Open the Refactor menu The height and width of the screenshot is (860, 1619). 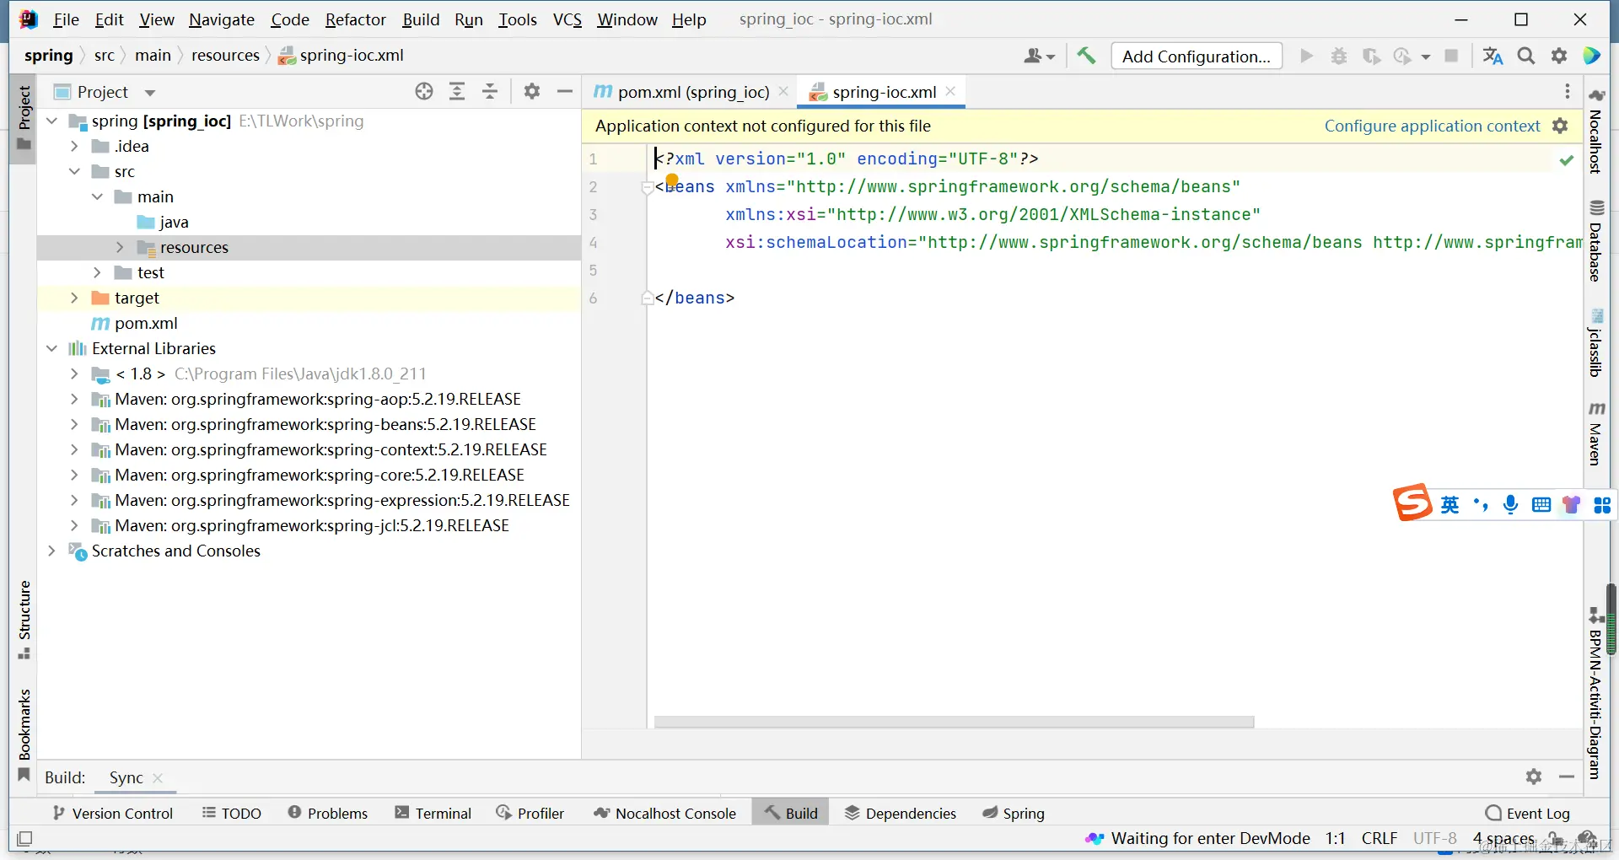355,19
